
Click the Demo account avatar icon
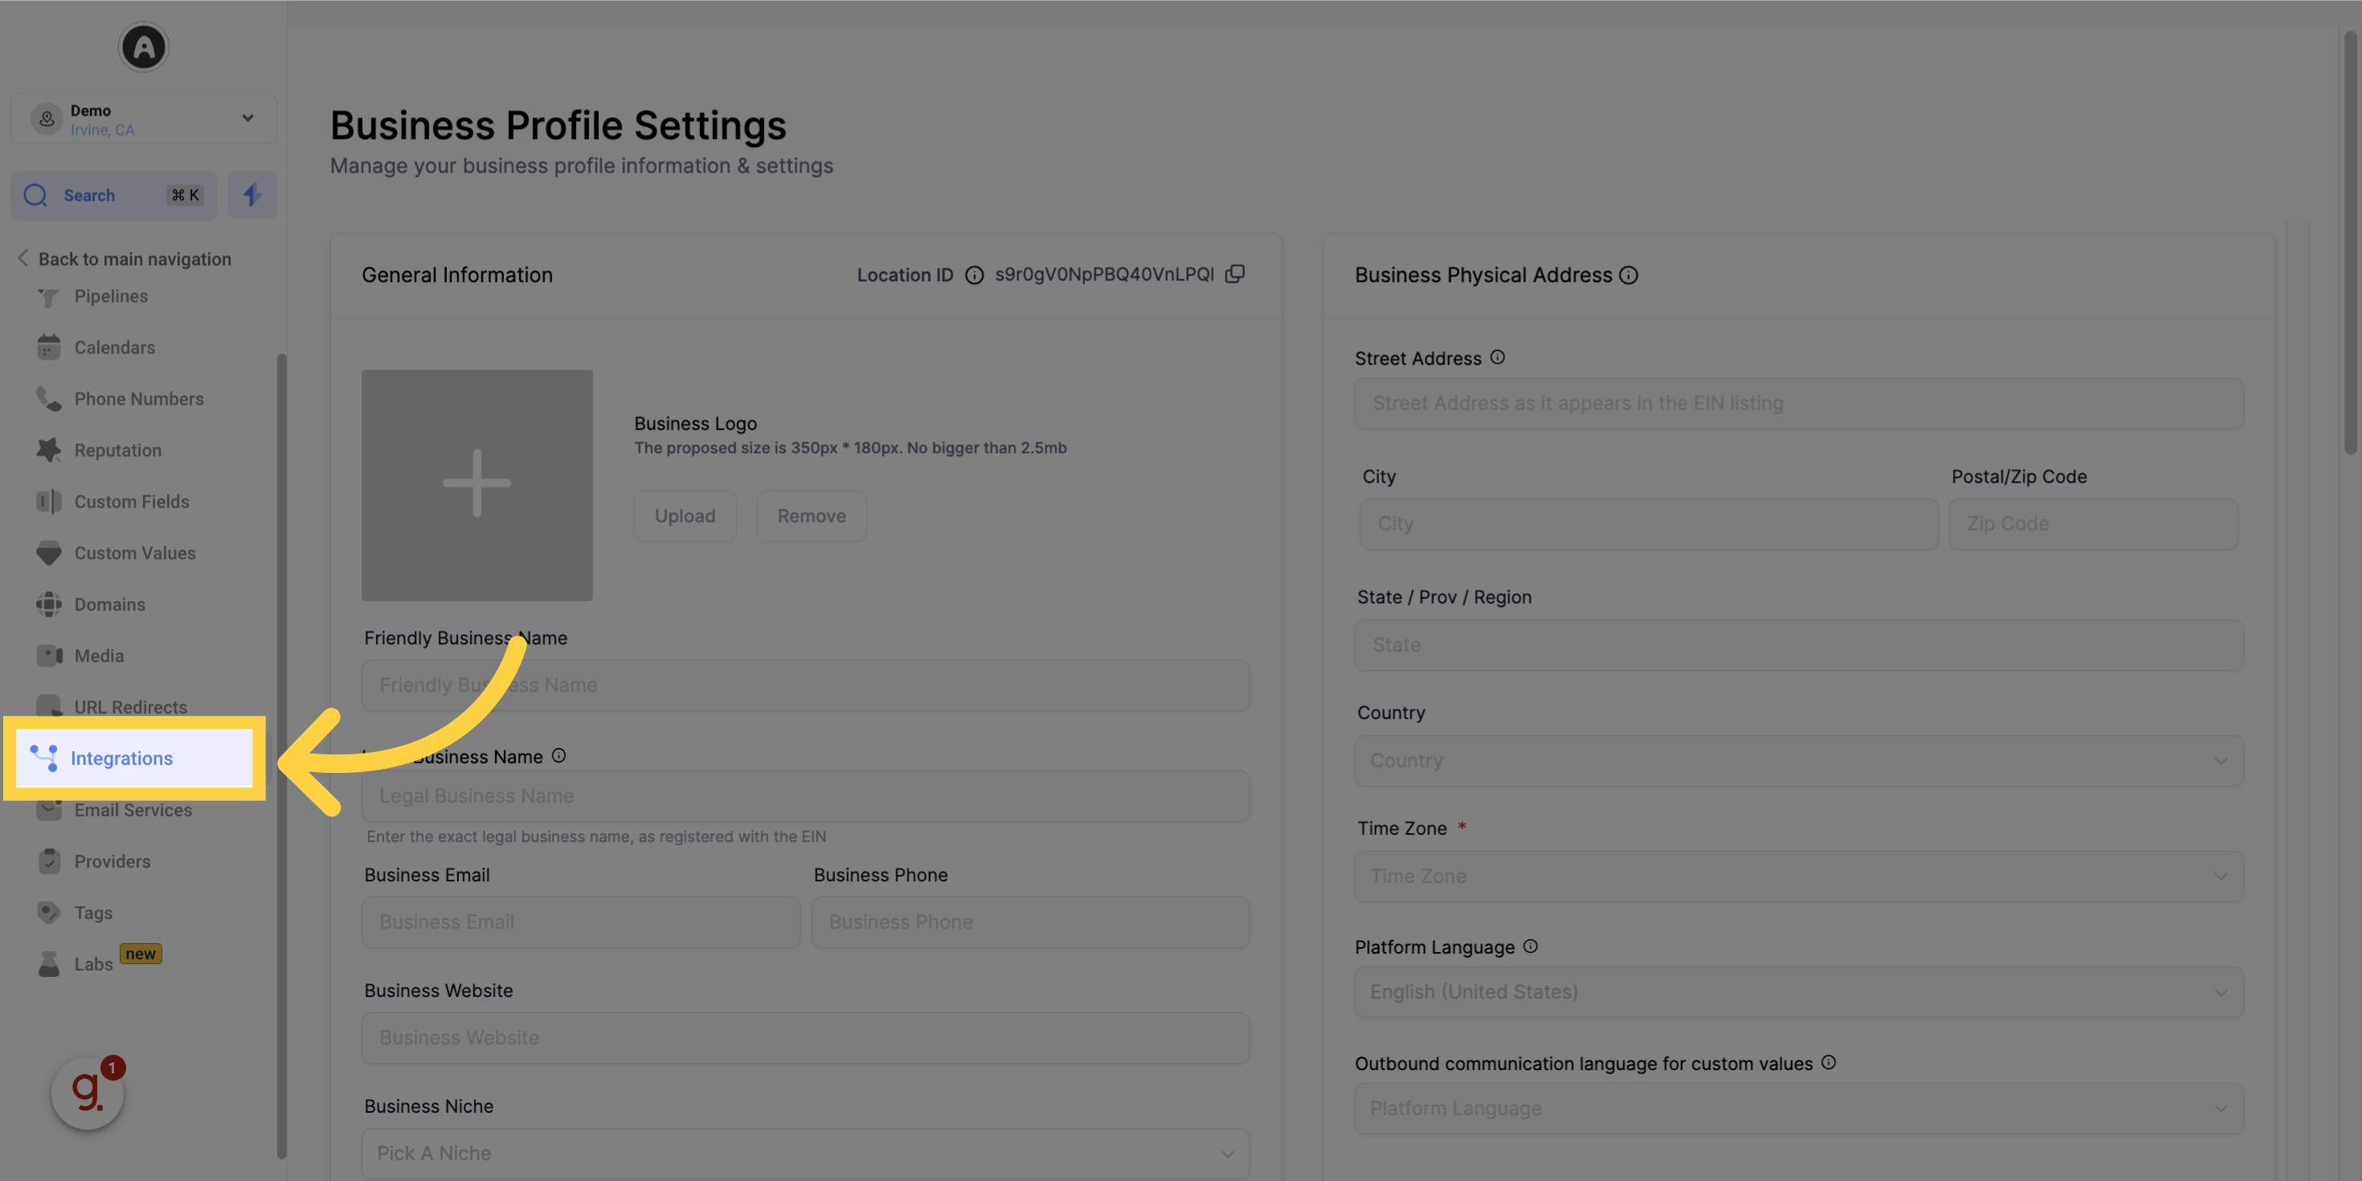click(x=47, y=118)
